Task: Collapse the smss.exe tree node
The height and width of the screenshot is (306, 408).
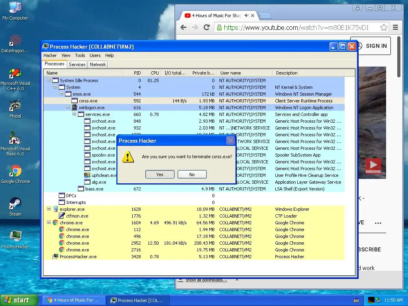Action: tap(61, 94)
